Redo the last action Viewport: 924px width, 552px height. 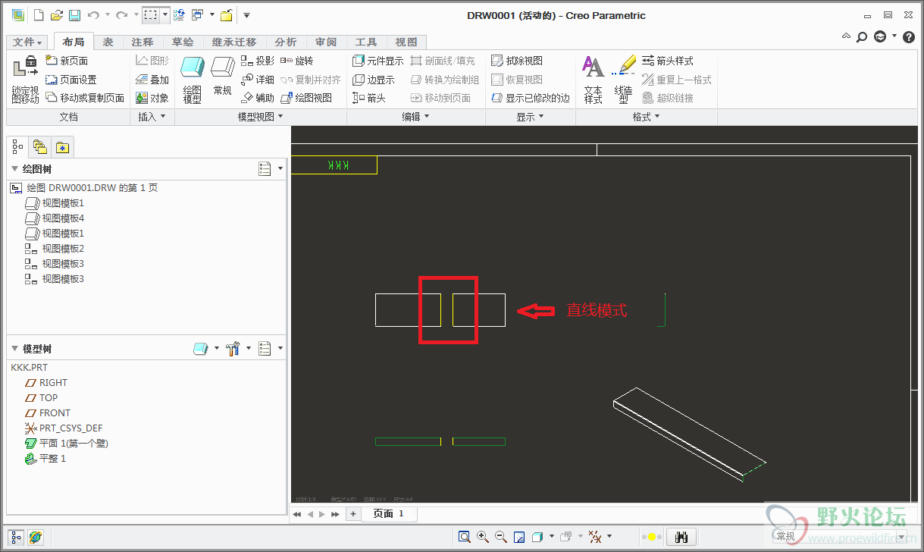pyautogui.click(x=121, y=14)
